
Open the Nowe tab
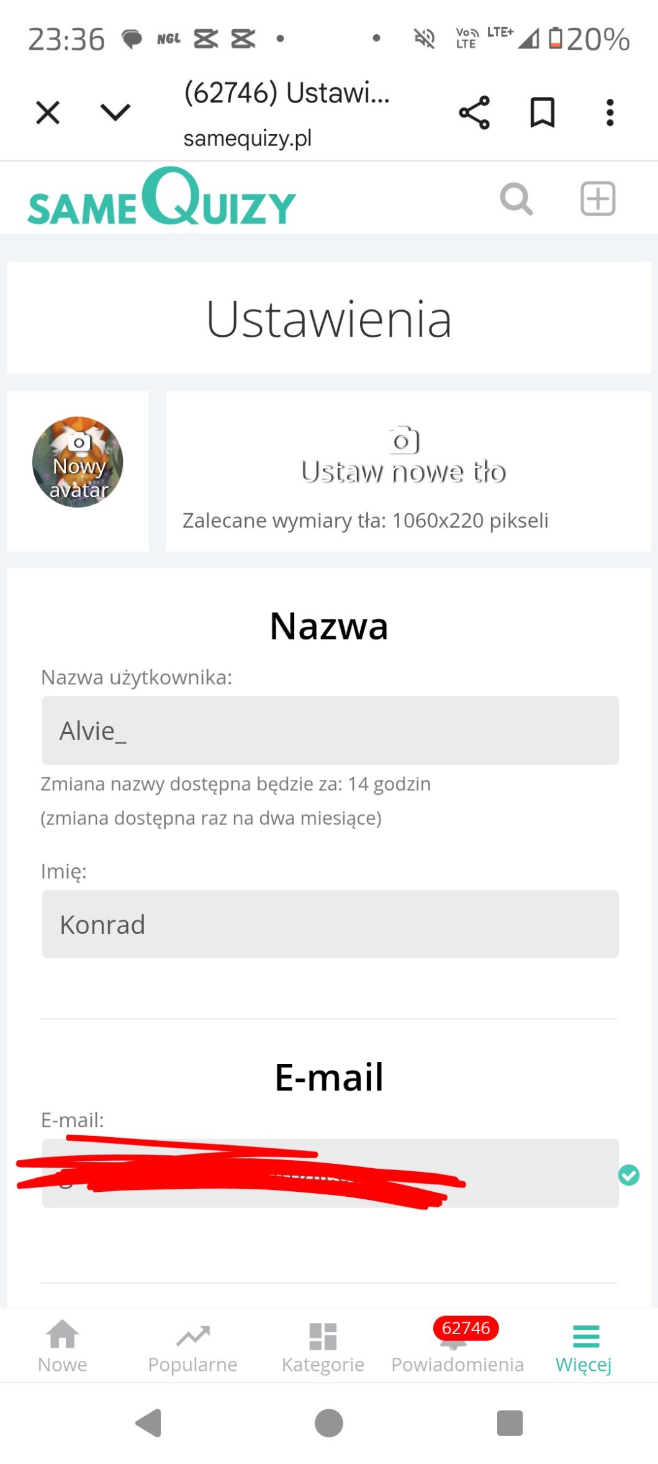(63, 1346)
